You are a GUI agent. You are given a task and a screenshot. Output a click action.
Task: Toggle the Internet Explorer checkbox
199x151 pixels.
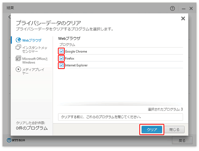point(62,65)
